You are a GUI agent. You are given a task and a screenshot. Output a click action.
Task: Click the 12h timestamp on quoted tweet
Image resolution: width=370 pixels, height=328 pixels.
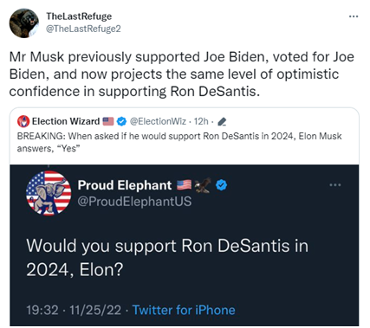(x=201, y=121)
